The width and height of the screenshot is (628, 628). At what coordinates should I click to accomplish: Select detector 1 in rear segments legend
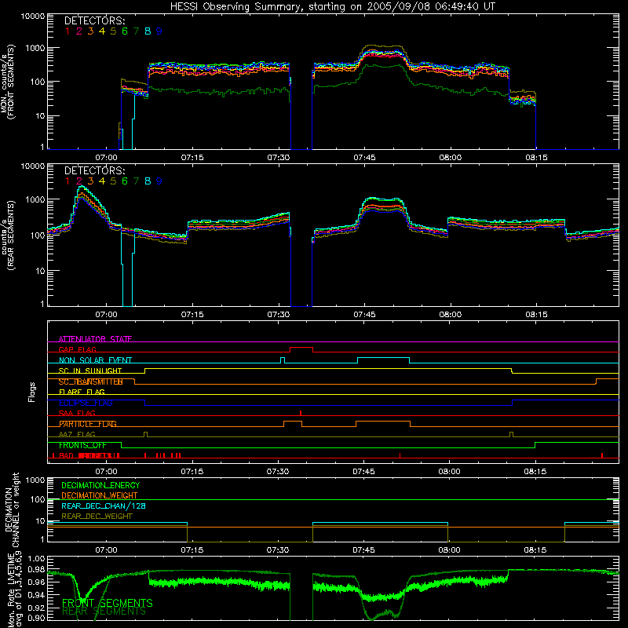pos(68,181)
